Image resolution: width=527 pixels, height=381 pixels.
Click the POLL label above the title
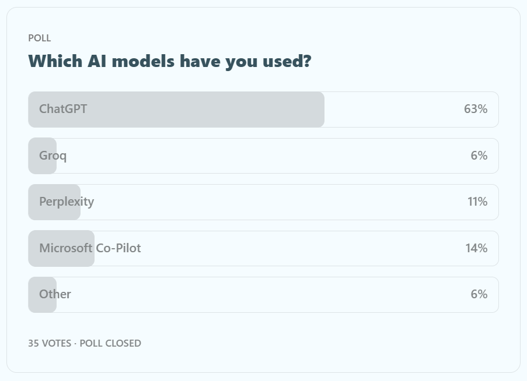tap(39, 38)
